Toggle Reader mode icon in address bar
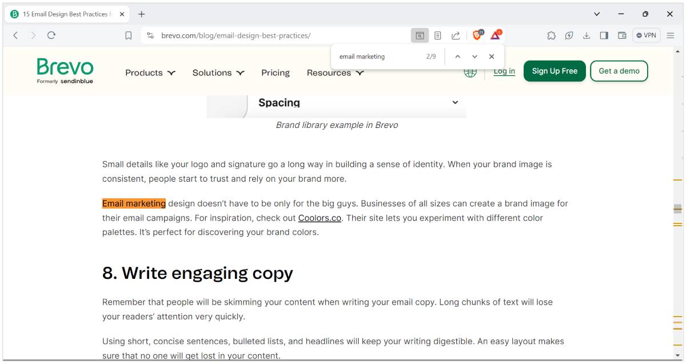The height and width of the screenshot is (364, 686). pyautogui.click(x=437, y=35)
